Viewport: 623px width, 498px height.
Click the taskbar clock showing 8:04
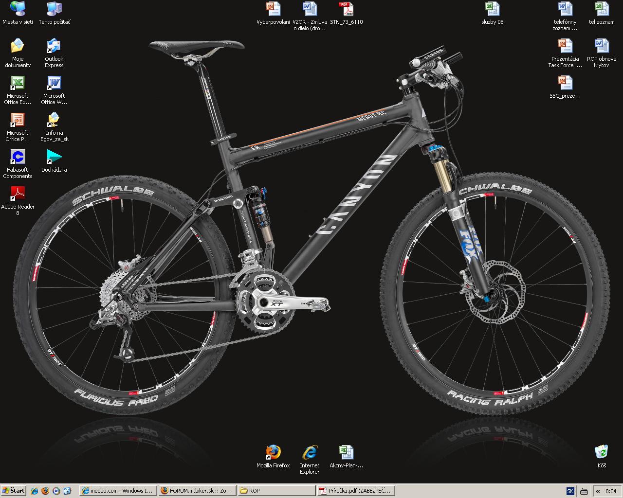pyautogui.click(x=611, y=491)
